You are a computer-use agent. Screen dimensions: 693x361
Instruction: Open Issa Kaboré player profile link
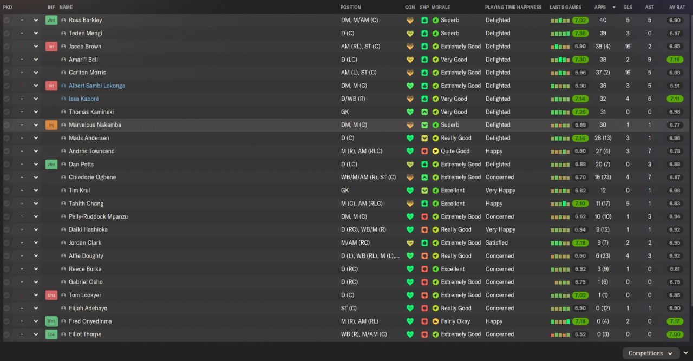(84, 99)
